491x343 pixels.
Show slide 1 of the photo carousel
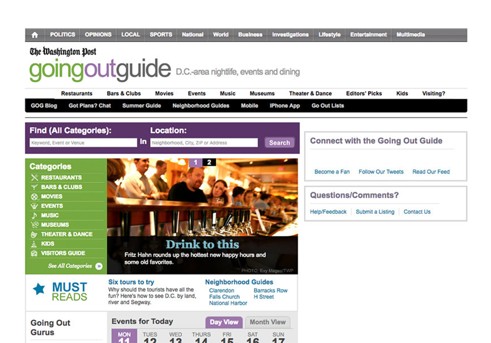tap(195, 163)
